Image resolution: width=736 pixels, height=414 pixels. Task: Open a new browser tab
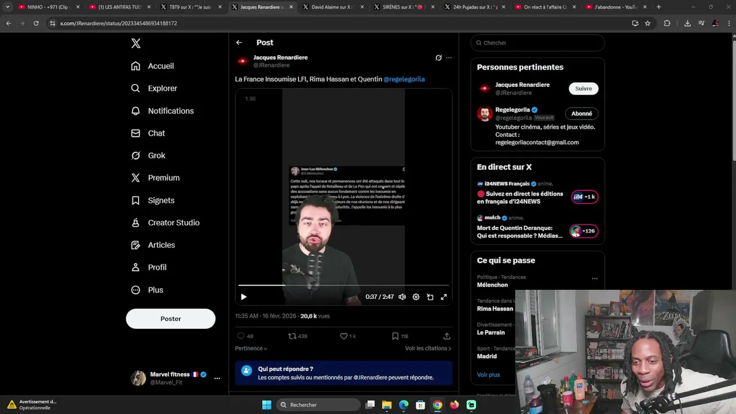[658, 7]
